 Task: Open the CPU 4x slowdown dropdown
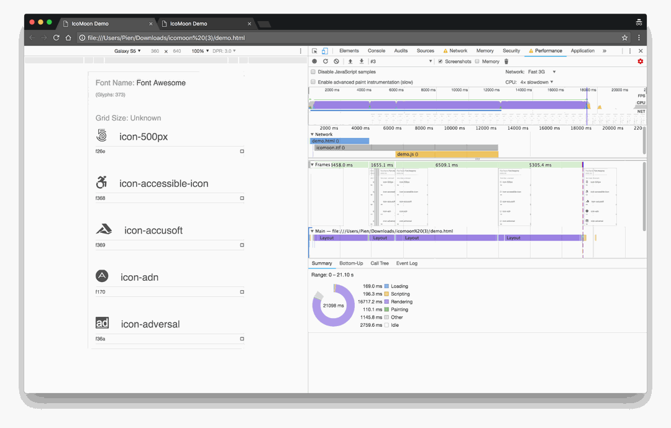tap(537, 82)
